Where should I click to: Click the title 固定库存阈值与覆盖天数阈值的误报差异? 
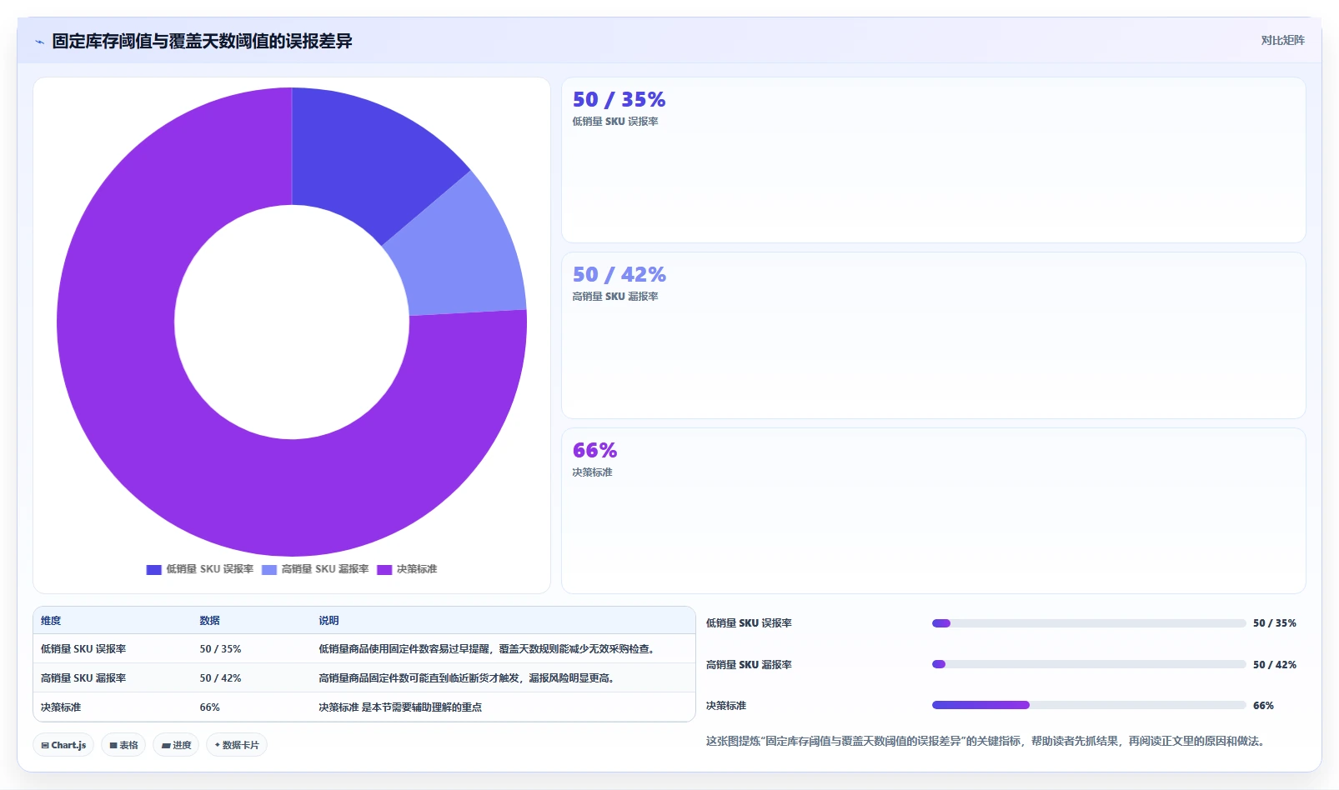[202, 41]
